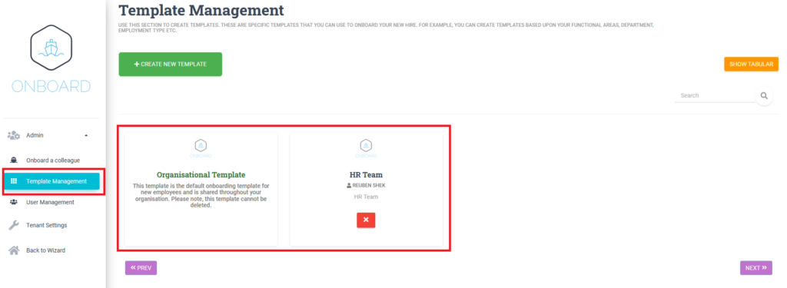Open User Management

point(50,202)
